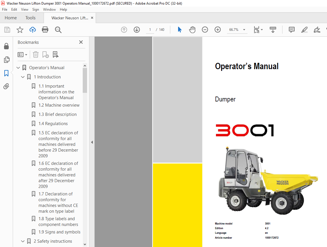Open bookmark 1.3 Brief description
327x247 pixels.
point(58,114)
